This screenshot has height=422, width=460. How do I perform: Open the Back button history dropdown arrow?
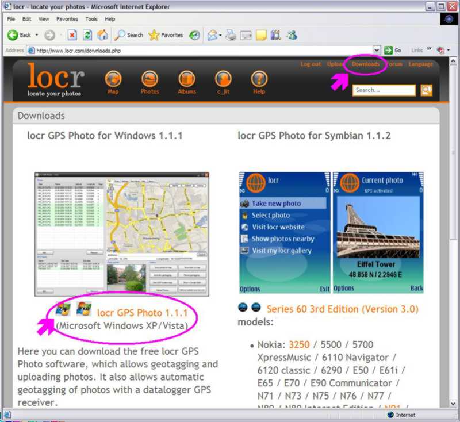(x=37, y=35)
